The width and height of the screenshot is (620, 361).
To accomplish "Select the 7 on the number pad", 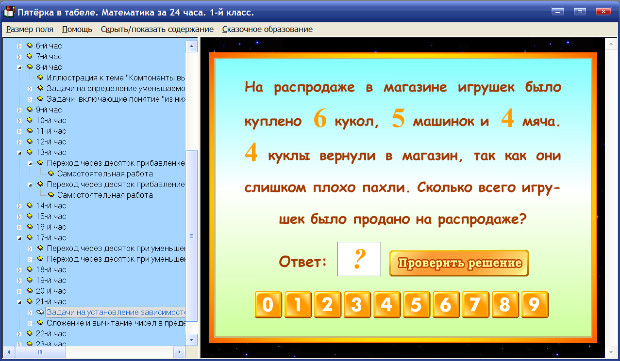I will click(x=475, y=305).
